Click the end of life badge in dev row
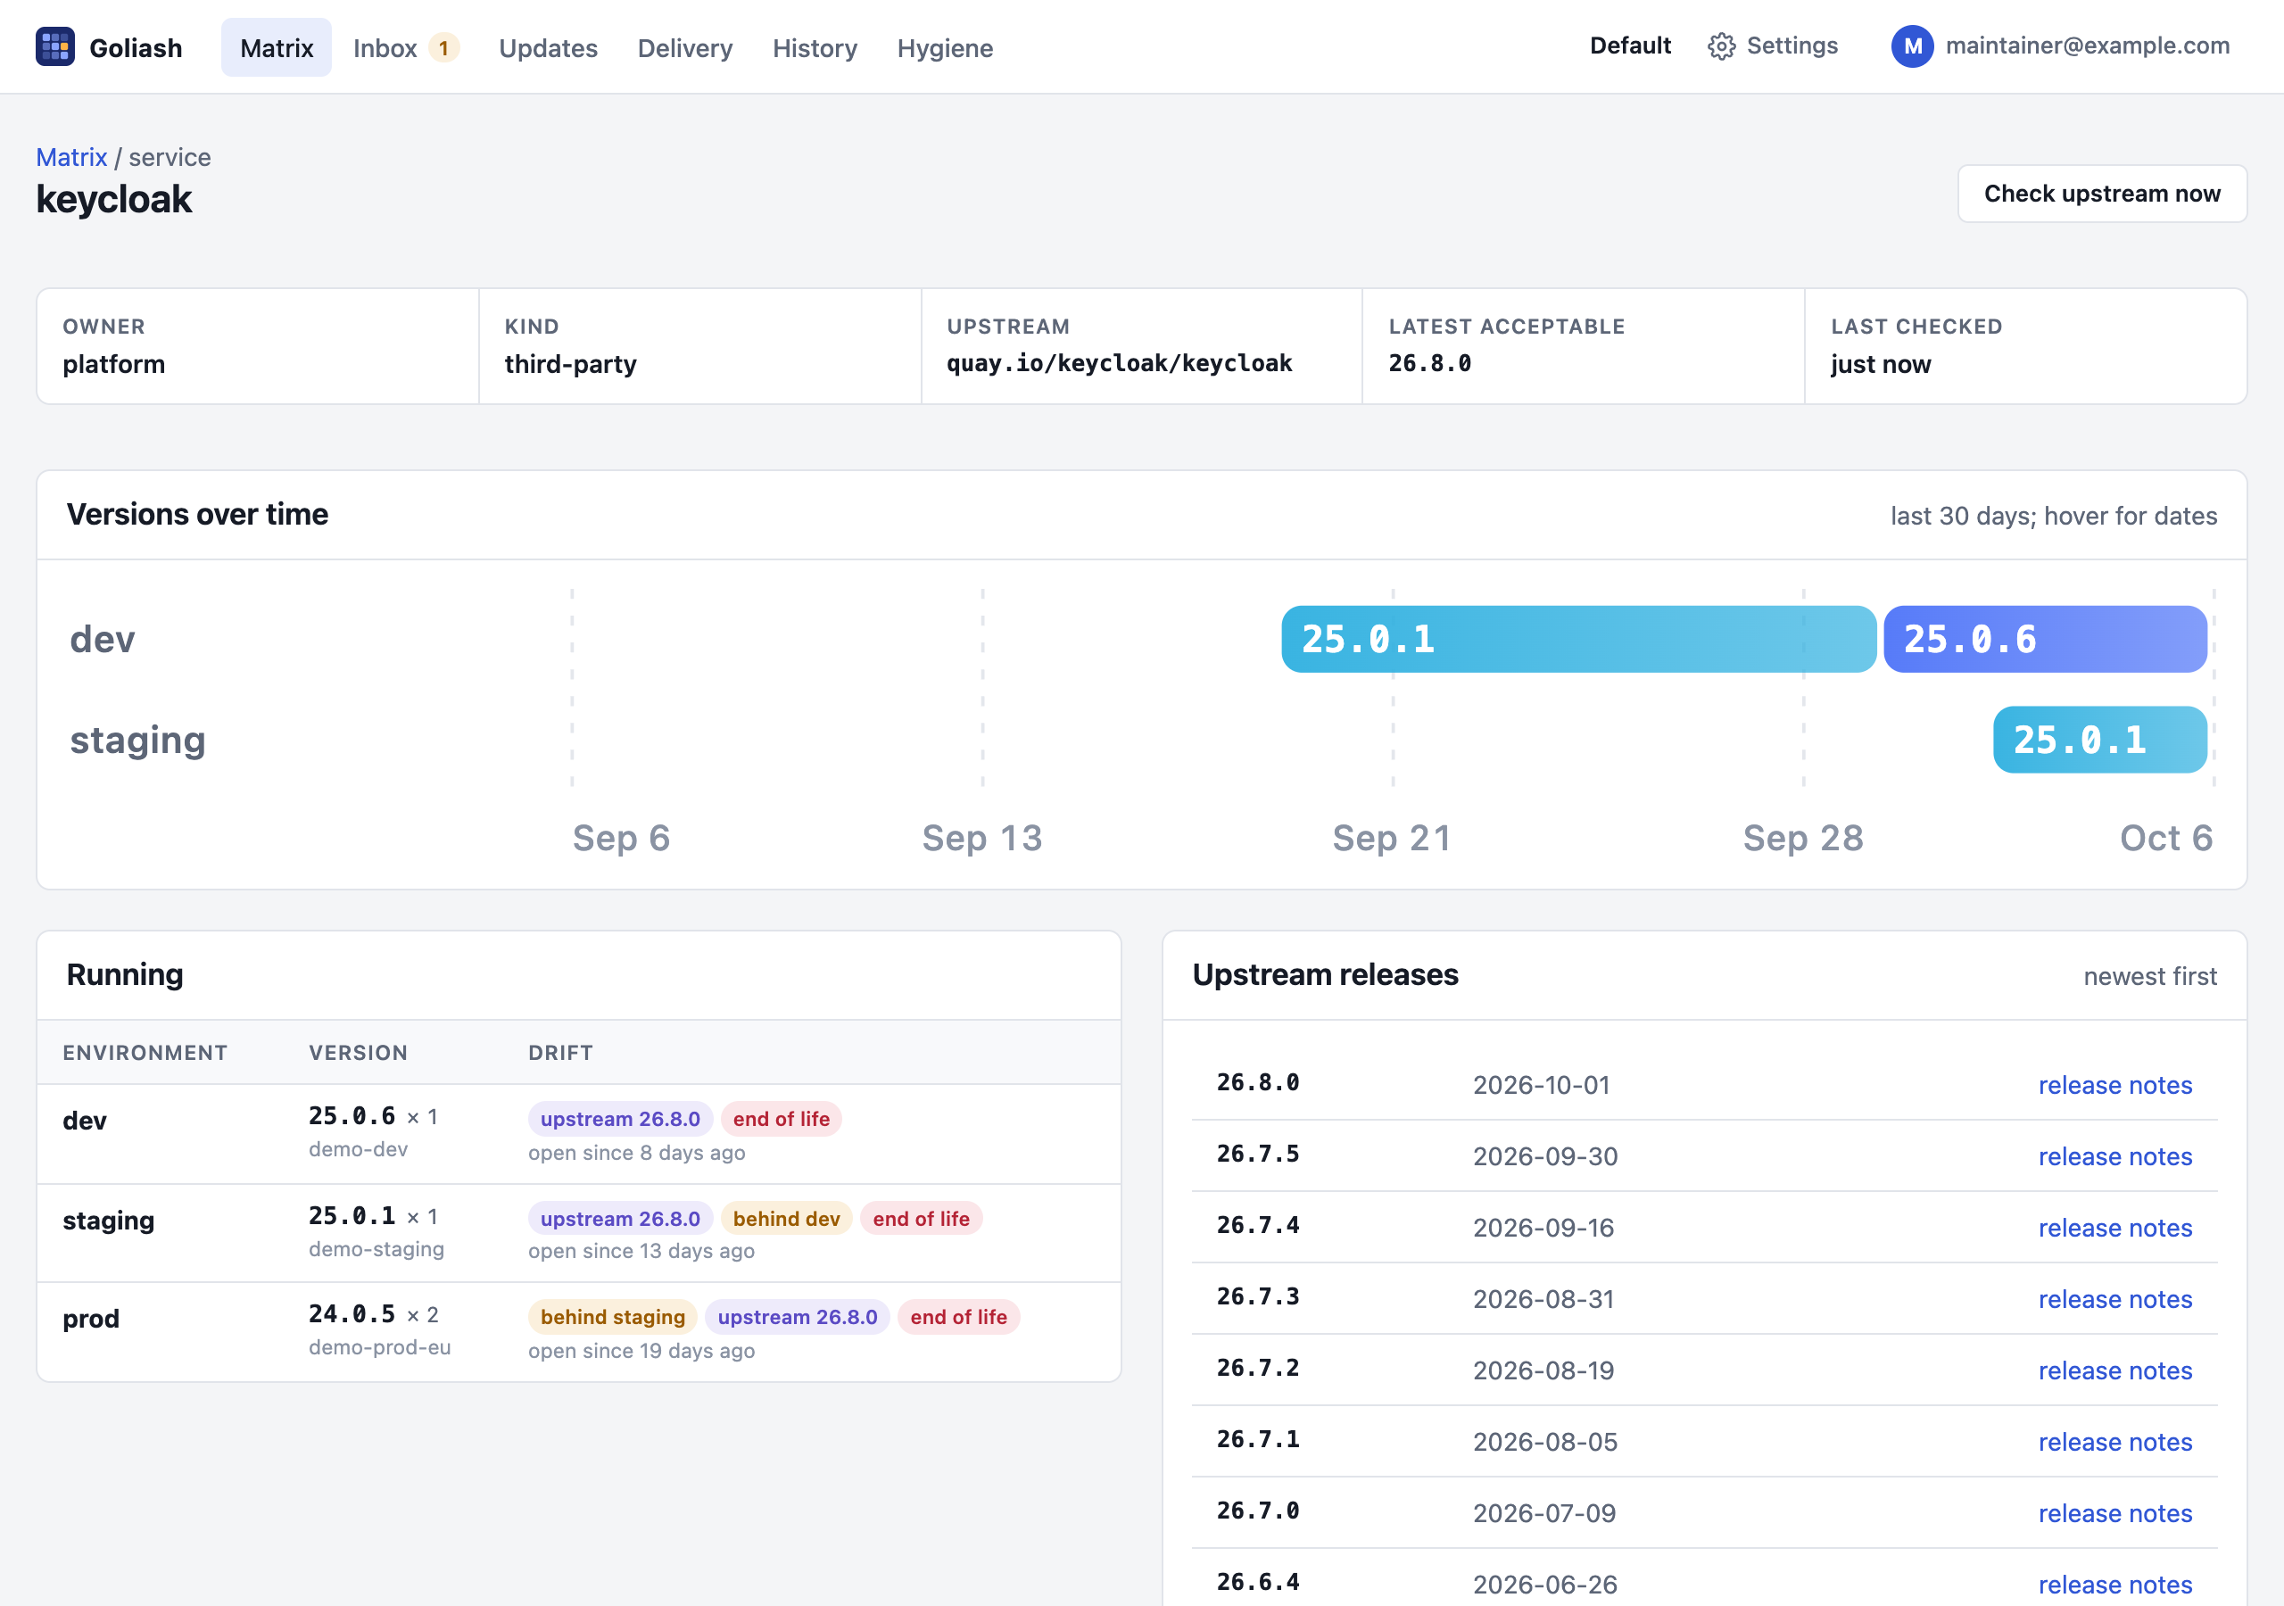 click(781, 1119)
